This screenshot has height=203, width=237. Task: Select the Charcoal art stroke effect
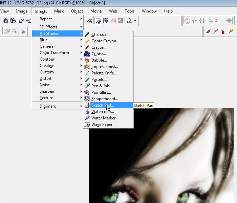pos(101,35)
